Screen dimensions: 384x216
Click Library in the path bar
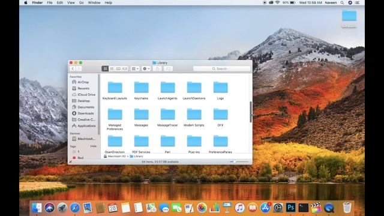point(137,156)
